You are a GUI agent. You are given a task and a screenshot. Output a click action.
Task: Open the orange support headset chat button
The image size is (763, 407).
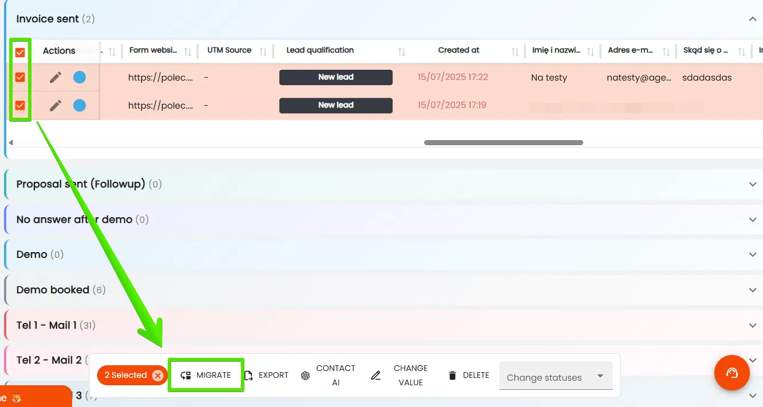[x=732, y=373]
